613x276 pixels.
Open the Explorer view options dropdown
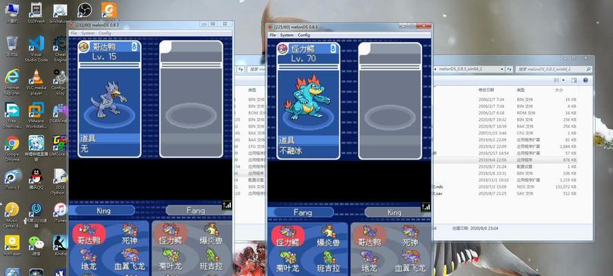563,80
